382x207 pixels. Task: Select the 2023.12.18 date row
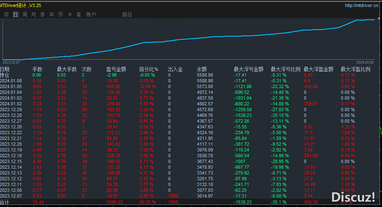[x=11, y=156]
